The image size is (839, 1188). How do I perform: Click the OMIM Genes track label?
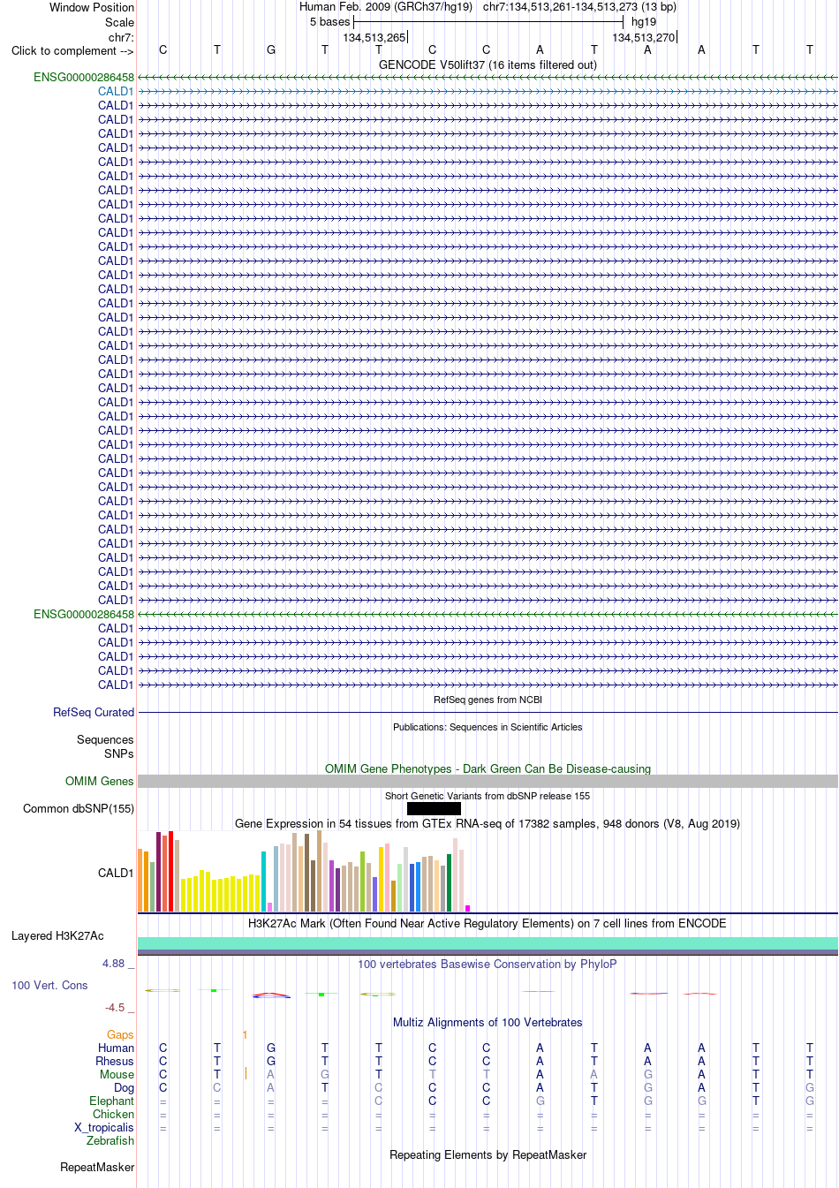100,781
